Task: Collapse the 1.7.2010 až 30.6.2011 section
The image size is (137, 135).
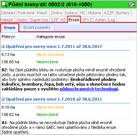Action: 3,99
